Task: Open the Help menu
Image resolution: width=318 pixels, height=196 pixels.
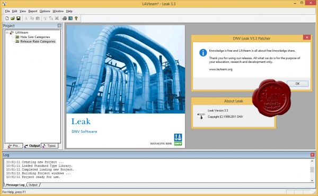Action: tap(69, 11)
